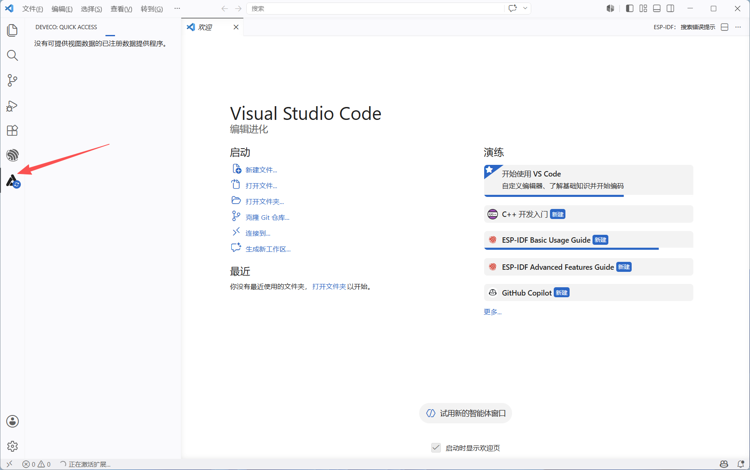Go back with the left arrow

(225, 8)
